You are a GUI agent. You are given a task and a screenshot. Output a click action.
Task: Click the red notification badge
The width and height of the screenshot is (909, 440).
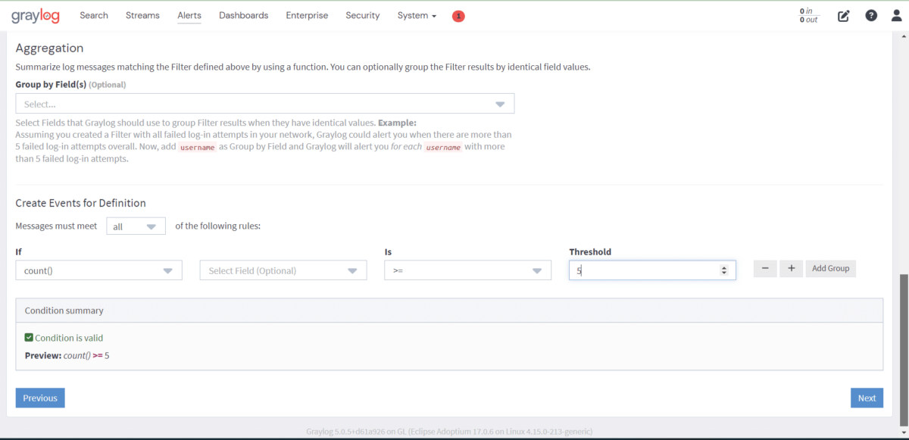click(458, 15)
